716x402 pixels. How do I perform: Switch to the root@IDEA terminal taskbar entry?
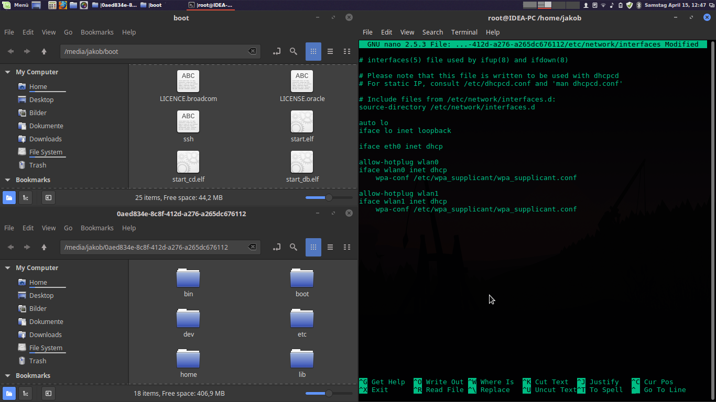tap(210, 5)
